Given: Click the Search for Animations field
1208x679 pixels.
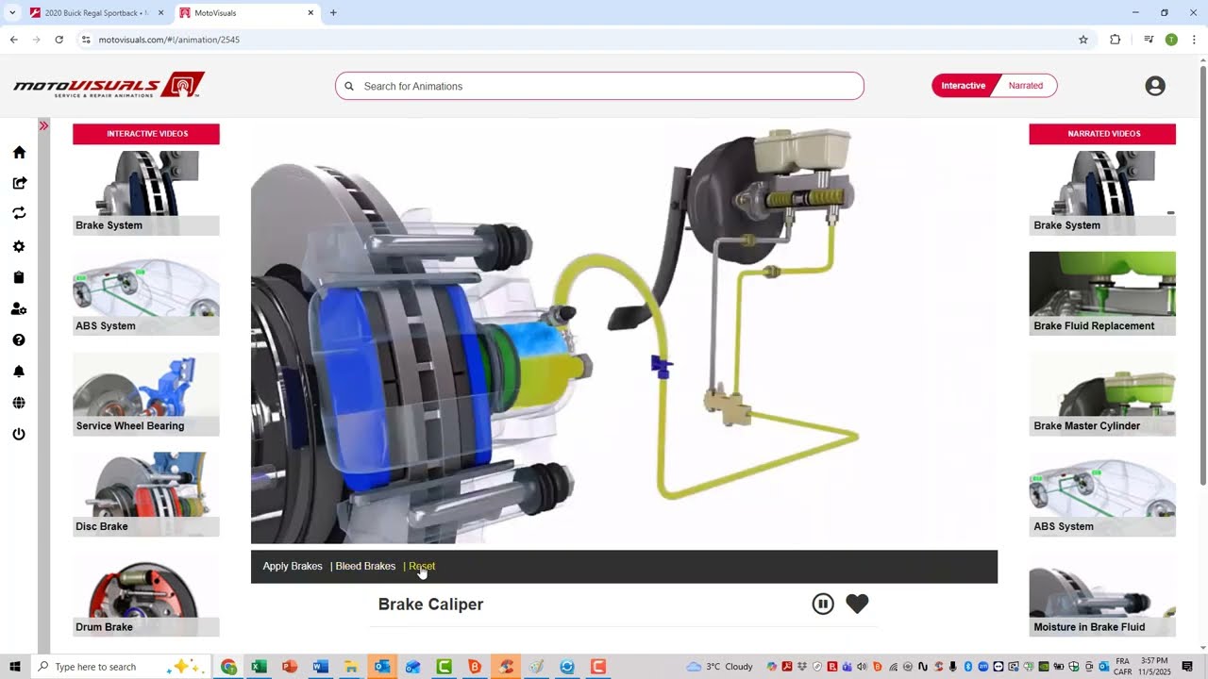Looking at the screenshot, I should click(x=599, y=86).
